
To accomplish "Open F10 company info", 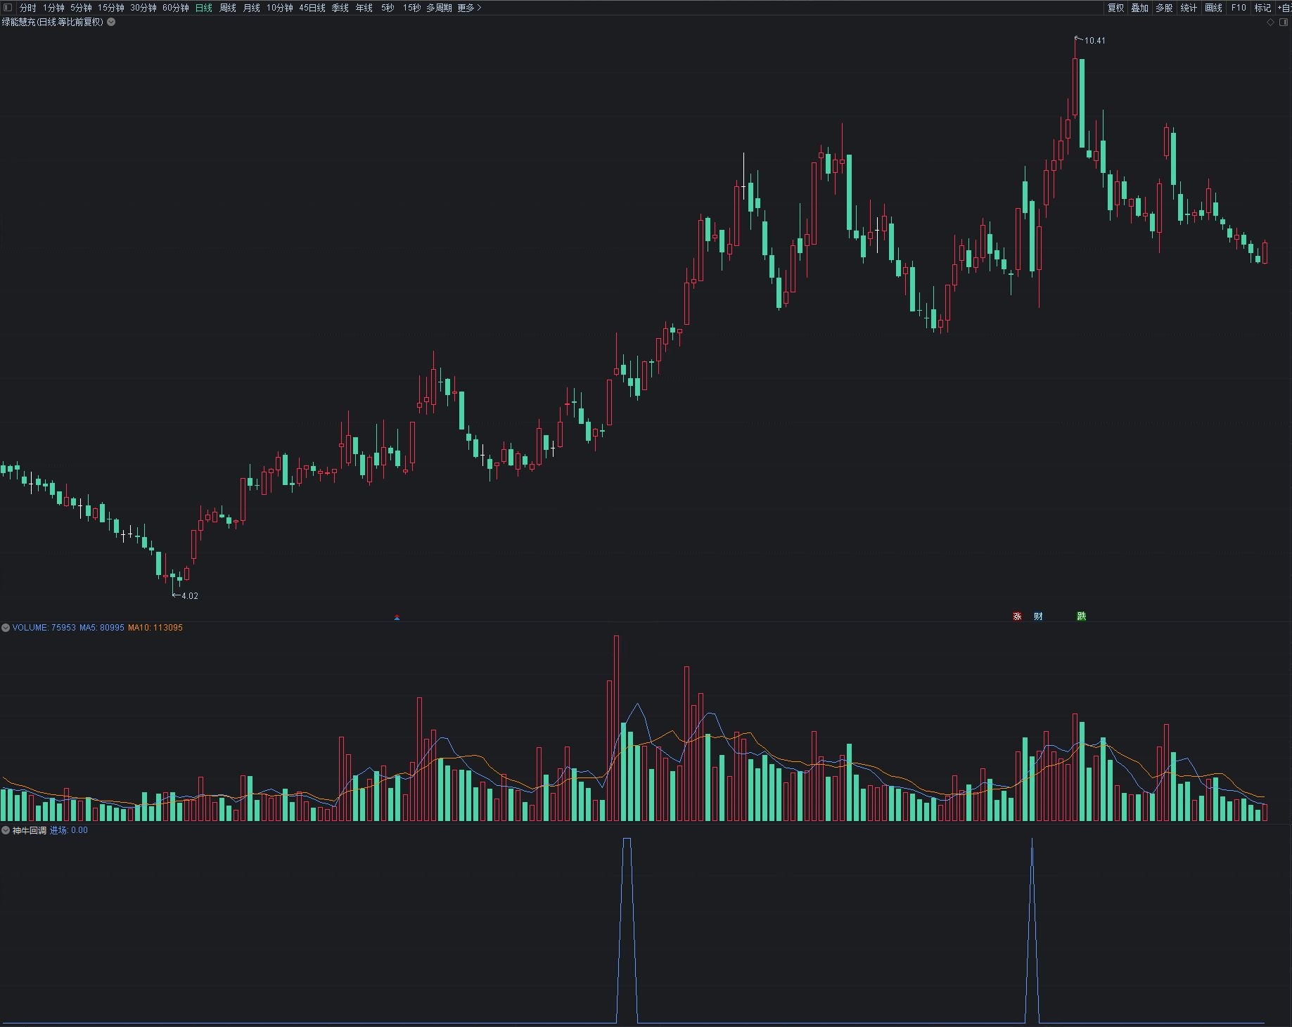I will tap(1239, 8).
